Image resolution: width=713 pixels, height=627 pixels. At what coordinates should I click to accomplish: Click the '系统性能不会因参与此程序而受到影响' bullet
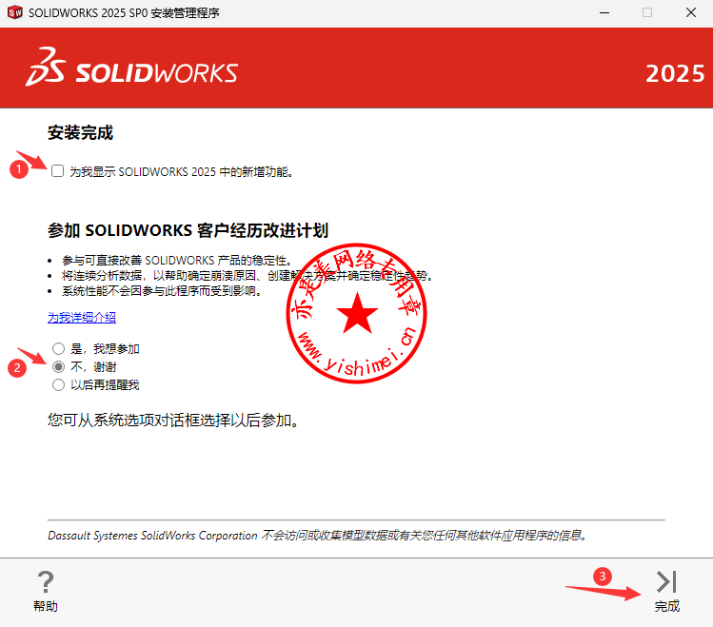tap(162, 291)
